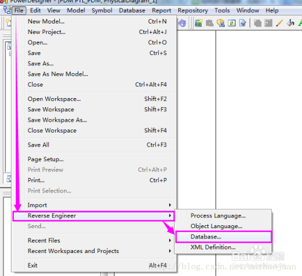Open the Database menu in the menu bar

[132, 10]
